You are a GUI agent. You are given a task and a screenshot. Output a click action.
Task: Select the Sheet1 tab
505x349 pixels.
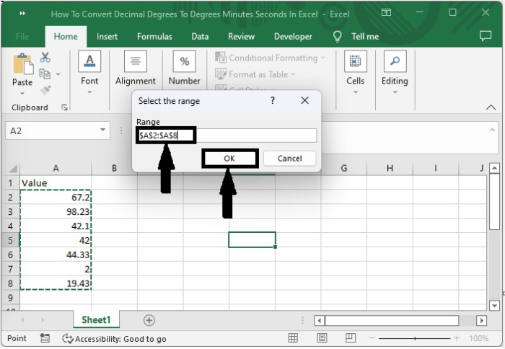click(96, 319)
